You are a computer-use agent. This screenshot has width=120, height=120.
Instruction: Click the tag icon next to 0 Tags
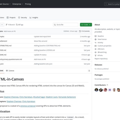point(17,25)
